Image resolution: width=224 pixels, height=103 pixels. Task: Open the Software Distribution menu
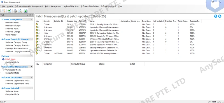pos(90,6)
